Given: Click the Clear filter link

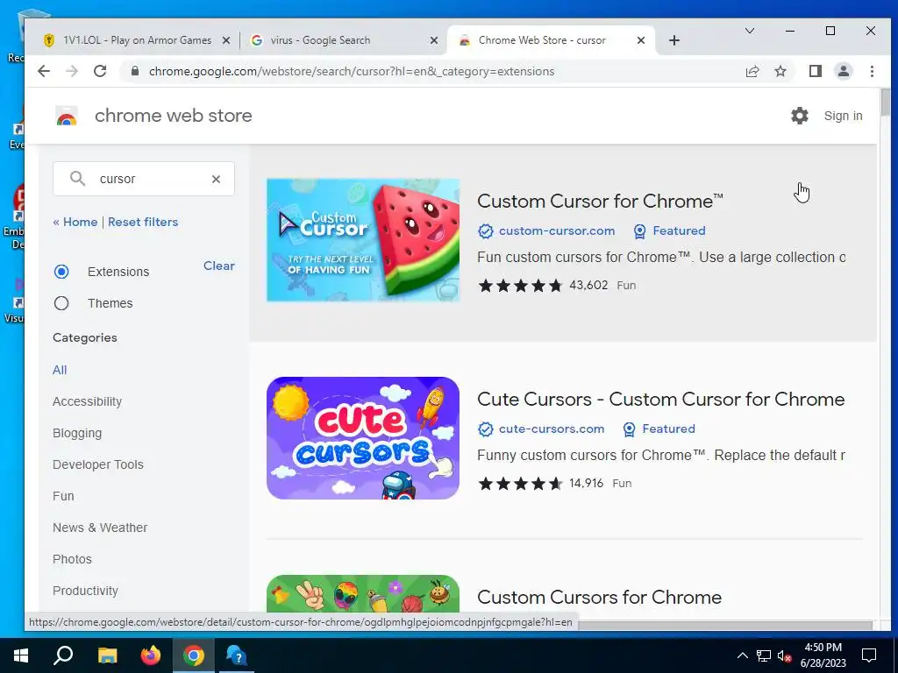Looking at the screenshot, I should pos(218,266).
